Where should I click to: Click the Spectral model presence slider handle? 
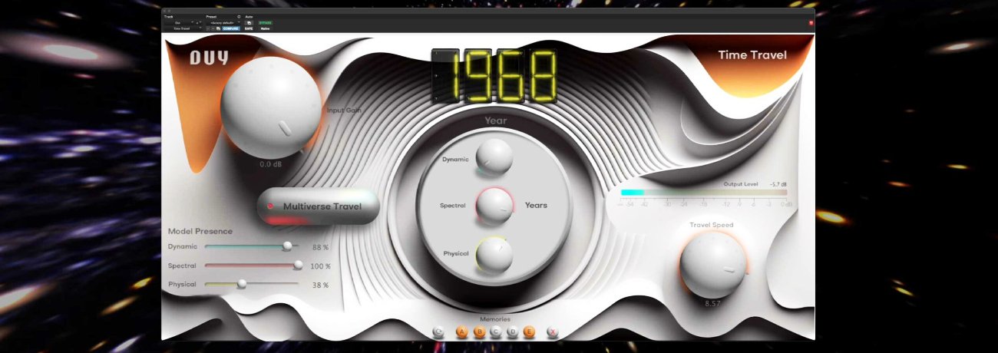[x=299, y=266]
